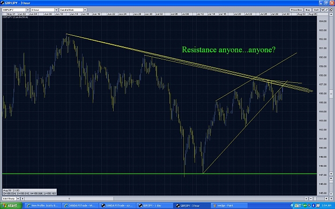Open the Add Study dropdown arrow
This screenshot has height=209, width=335.
[x=18, y=198]
